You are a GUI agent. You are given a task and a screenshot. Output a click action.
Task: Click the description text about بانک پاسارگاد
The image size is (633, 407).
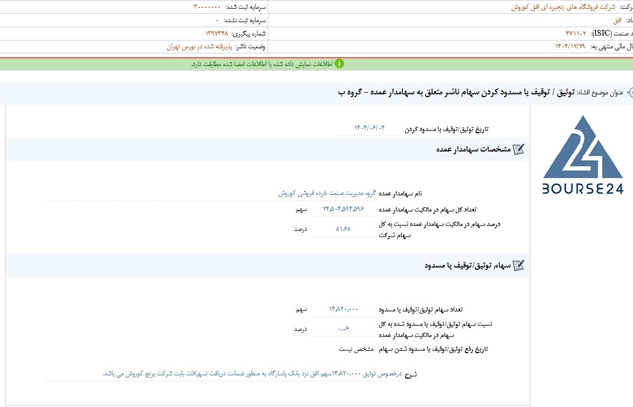(252, 374)
